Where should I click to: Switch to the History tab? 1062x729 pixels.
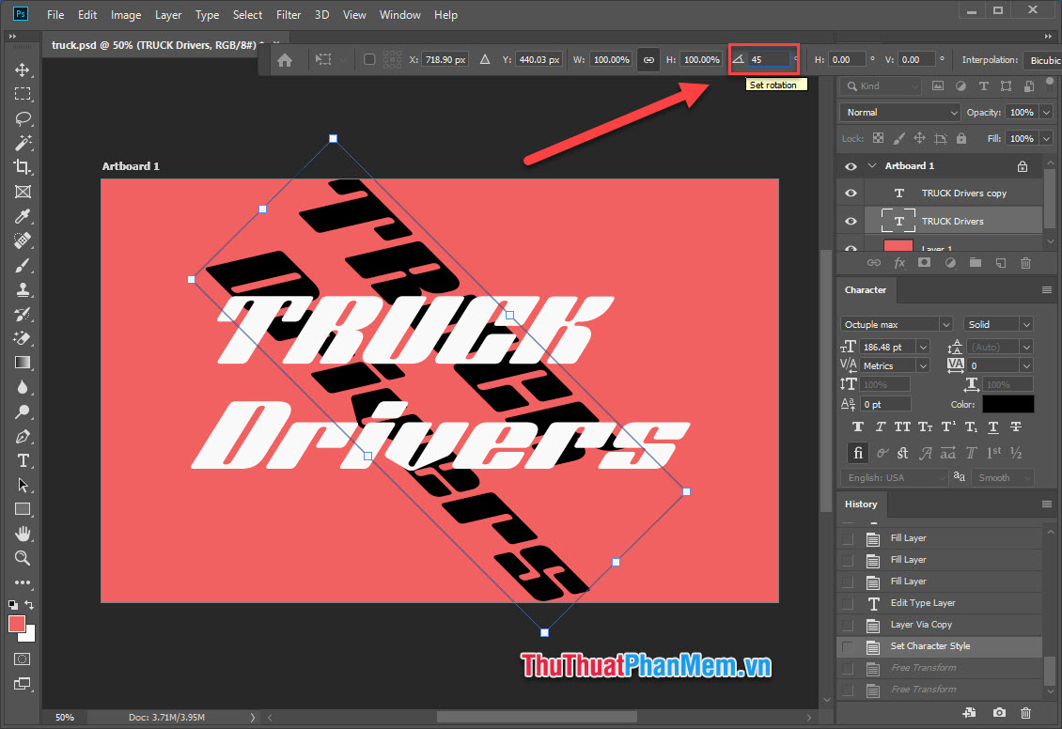coord(861,504)
